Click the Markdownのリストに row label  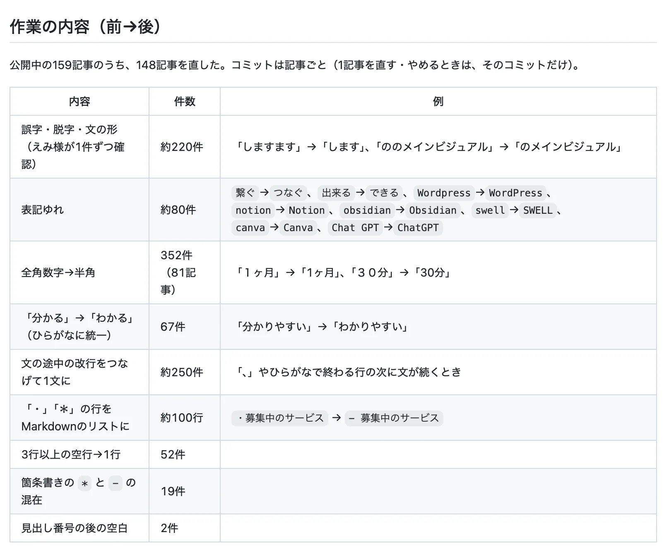[79, 418]
